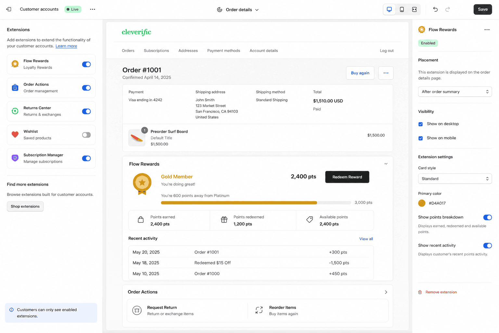Click the fullscreen preview icon

tap(414, 9)
